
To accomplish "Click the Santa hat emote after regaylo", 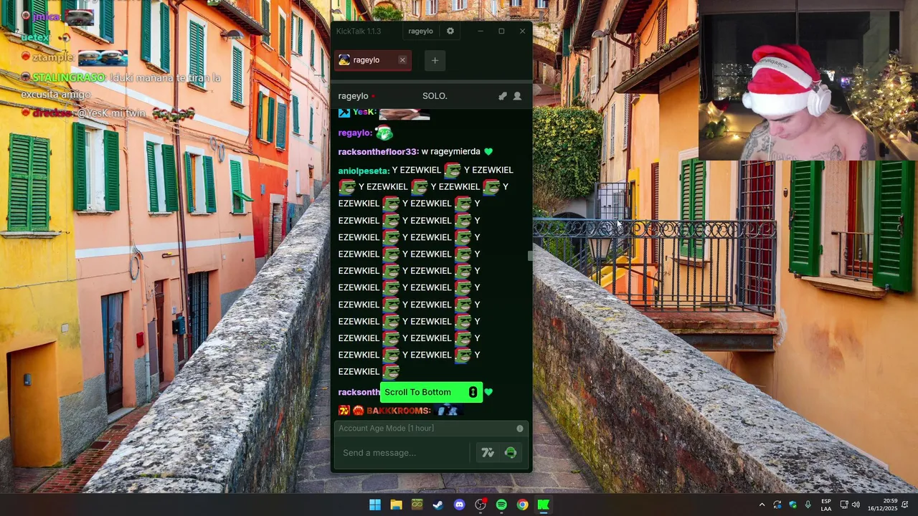I will [384, 133].
